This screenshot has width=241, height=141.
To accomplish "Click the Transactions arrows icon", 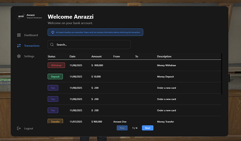I will click(19, 46).
